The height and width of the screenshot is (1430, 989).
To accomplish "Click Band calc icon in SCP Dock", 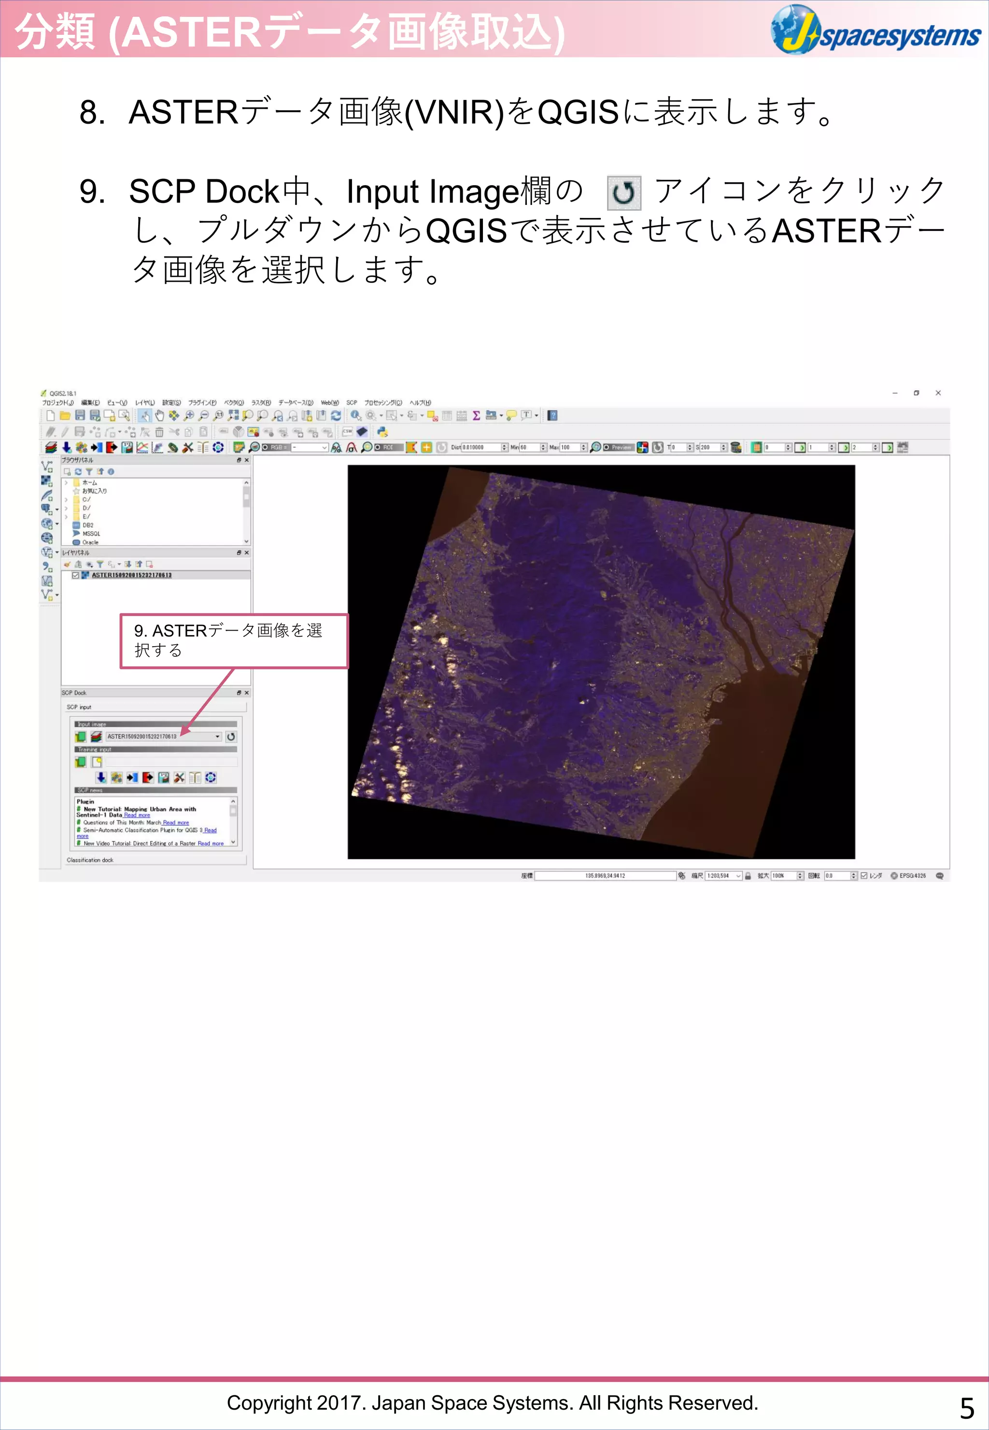I will [164, 778].
